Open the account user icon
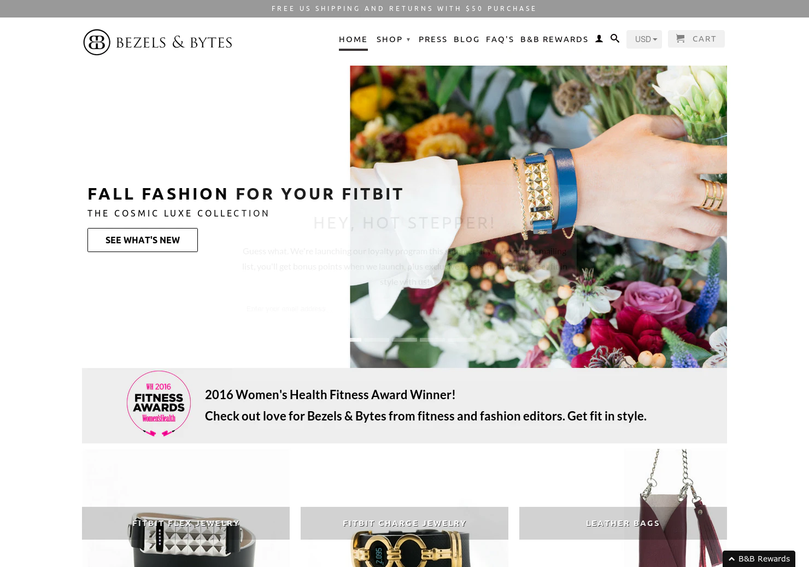This screenshot has height=567, width=809. (x=599, y=39)
